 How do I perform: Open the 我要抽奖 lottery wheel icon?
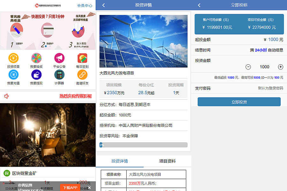36,58
